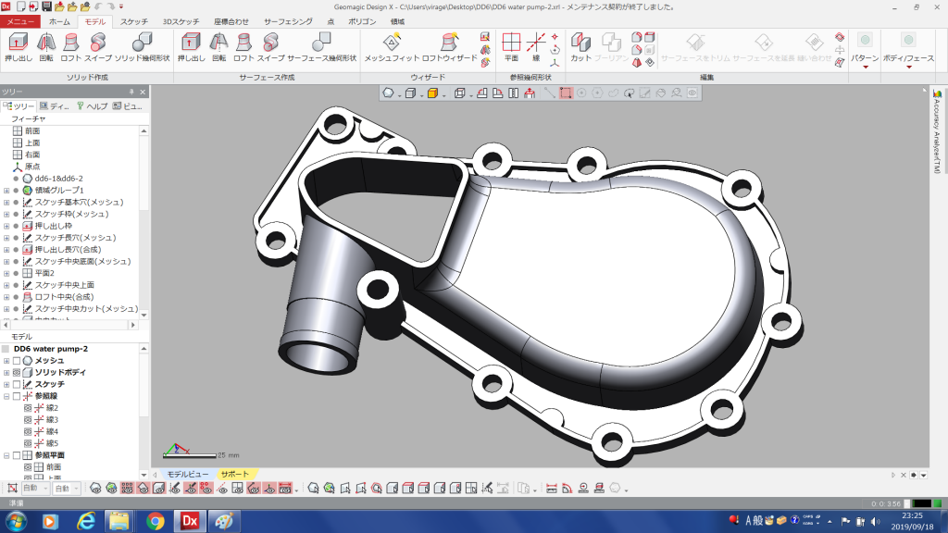Click the メニュー button
This screenshot has width=948, height=533.
click(x=20, y=20)
